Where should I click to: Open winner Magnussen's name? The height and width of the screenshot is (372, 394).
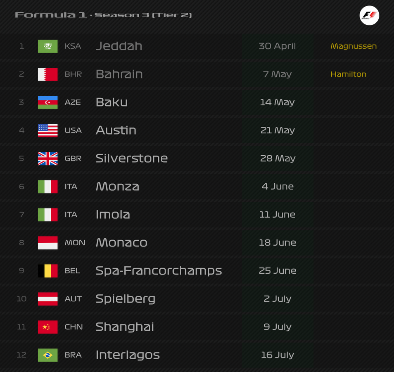354,46
